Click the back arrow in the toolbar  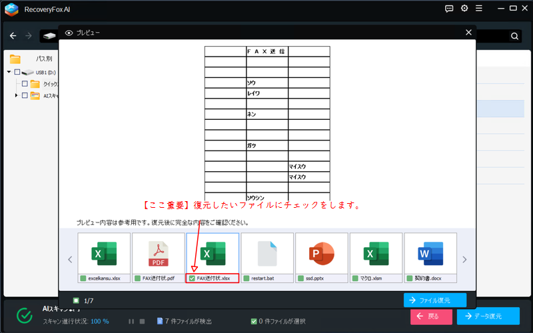(x=13, y=36)
